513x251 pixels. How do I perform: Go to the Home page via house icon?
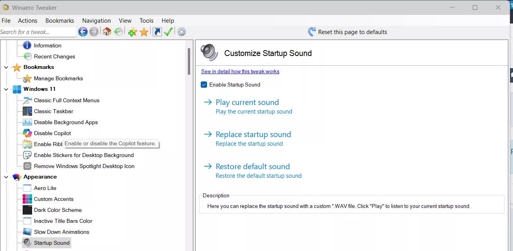[x=107, y=32]
